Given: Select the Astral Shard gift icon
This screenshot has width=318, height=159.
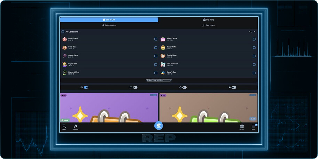Looking at the screenshot, I should point(65,39).
